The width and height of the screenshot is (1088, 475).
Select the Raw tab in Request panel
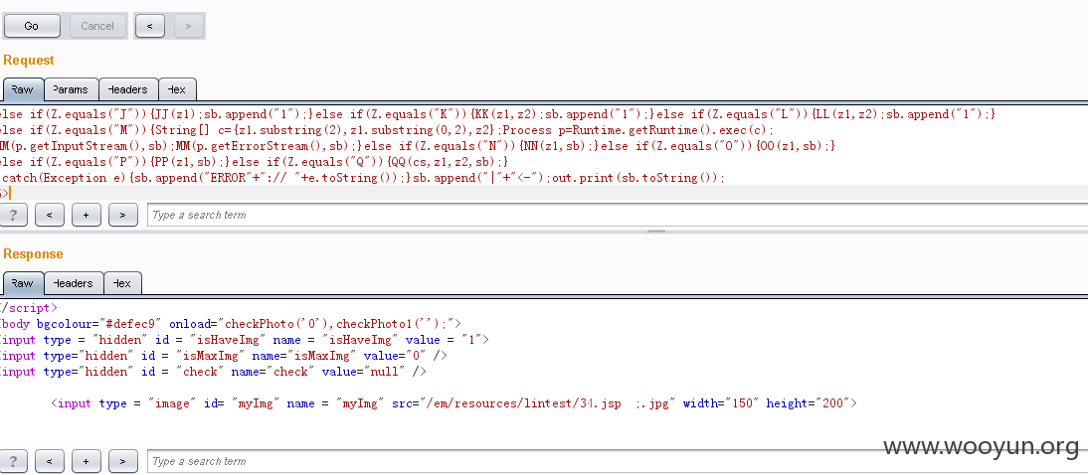point(22,89)
